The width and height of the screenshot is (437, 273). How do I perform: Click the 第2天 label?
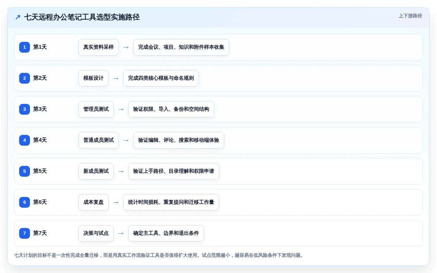tap(40, 78)
